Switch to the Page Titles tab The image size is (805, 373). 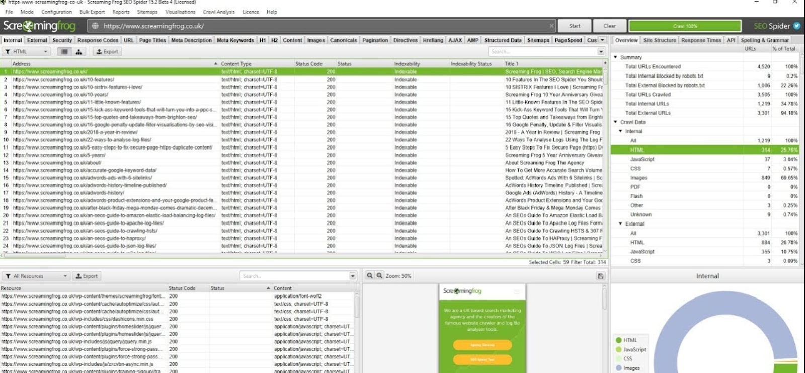(x=152, y=40)
